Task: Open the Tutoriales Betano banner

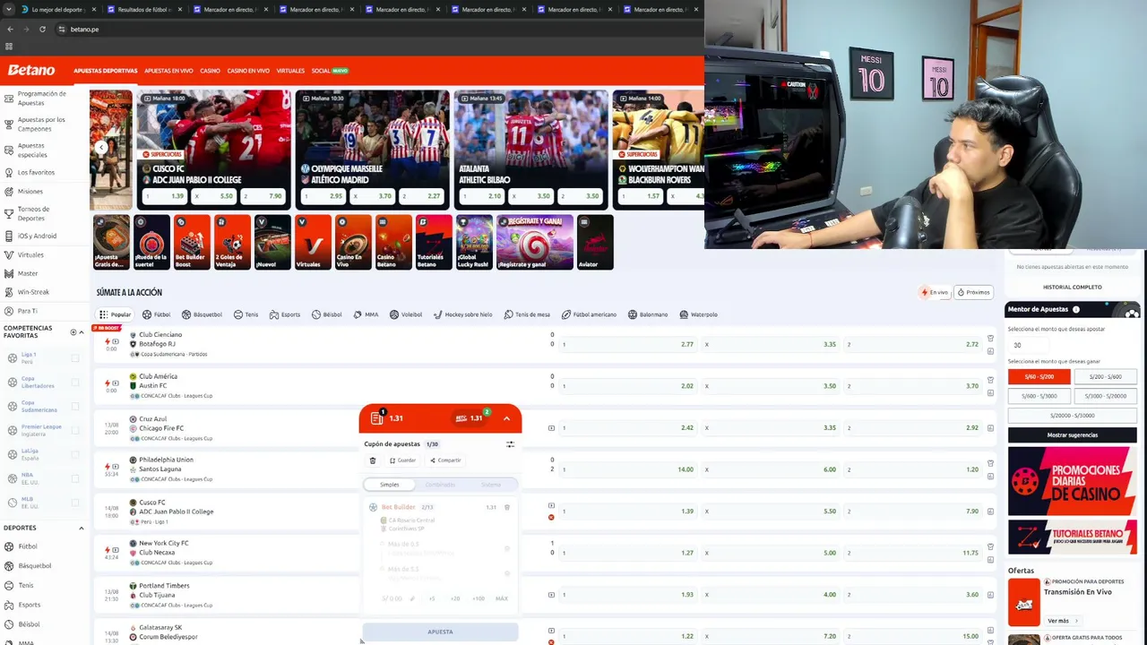Action: [x=1073, y=537]
